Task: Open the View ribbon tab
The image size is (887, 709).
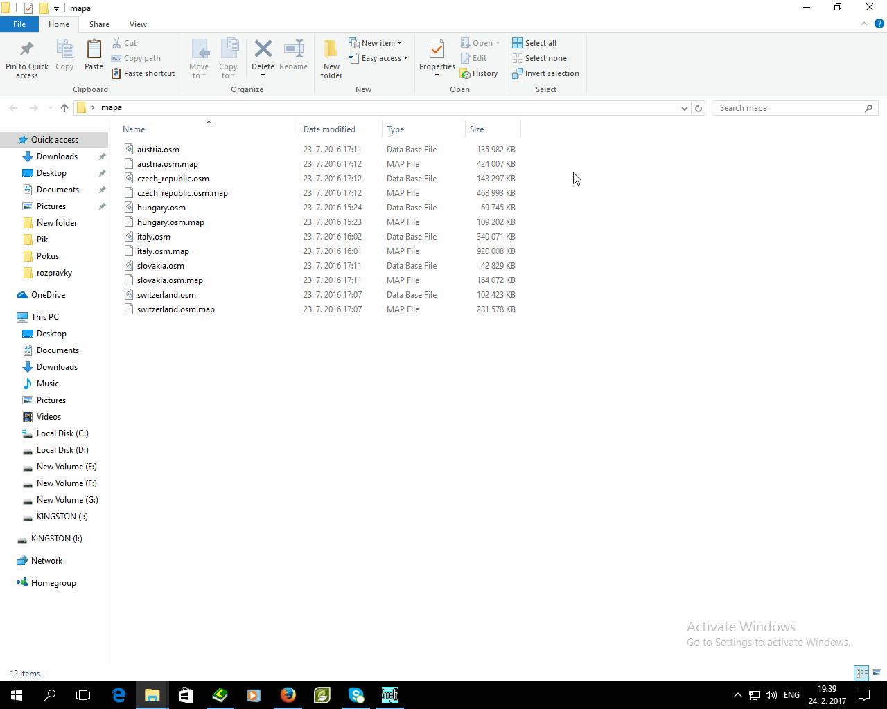Action: coord(138,24)
